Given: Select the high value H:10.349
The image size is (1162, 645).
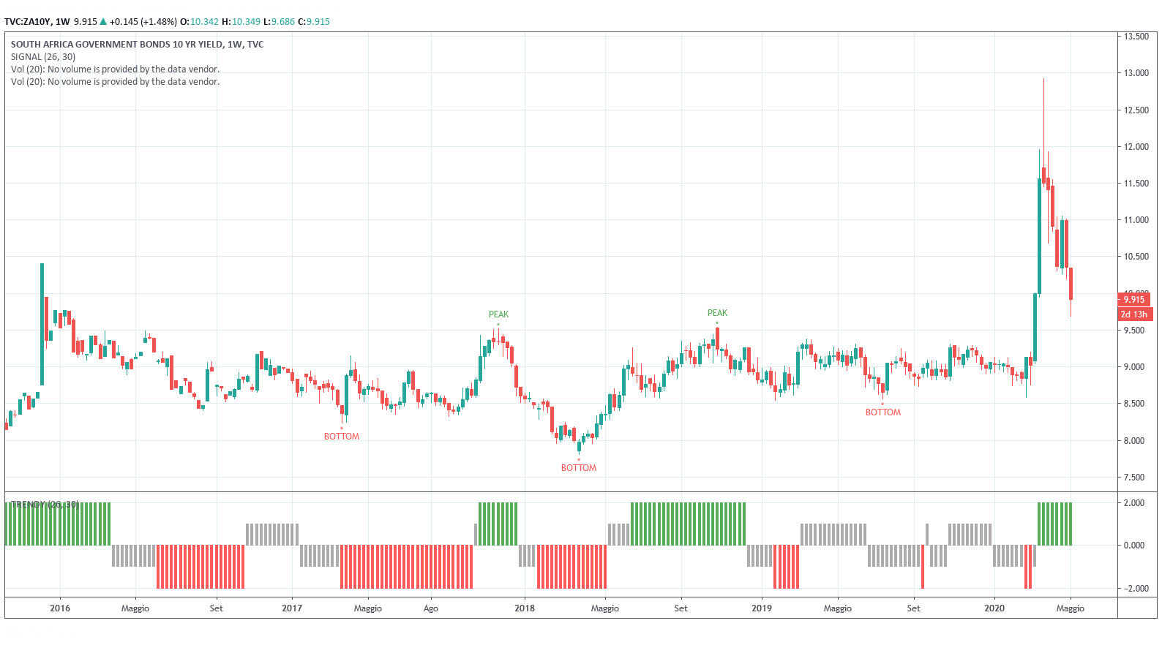Looking at the screenshot, I should (x=241, y=22).
